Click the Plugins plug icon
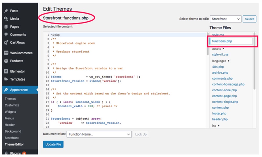The height and width of the screenshot is (157, 262). pyautogui.click(x=6, y=153)
